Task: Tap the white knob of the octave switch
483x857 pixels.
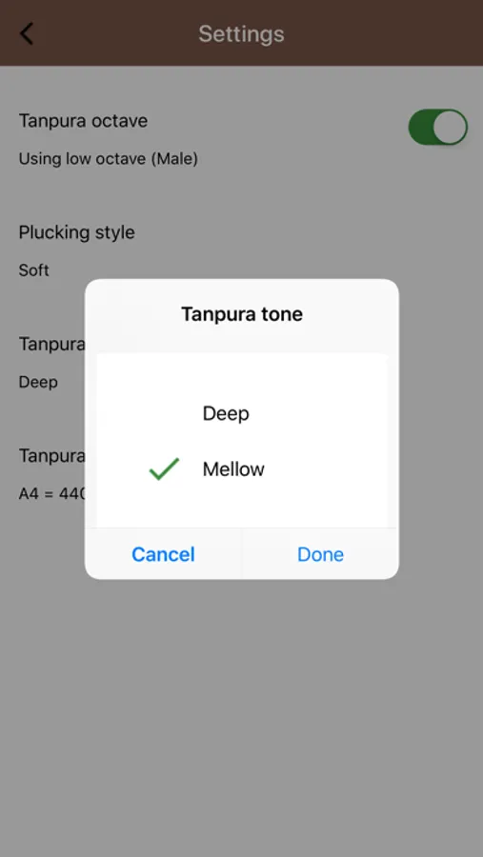Action: (451, 127)
